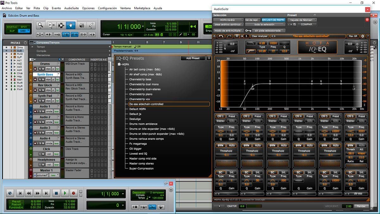Image resolution: width=380 pixels, height=214 pixels.
Task: Click the tempo conductor icon in Transport
Action: click(x=161, y=207)
